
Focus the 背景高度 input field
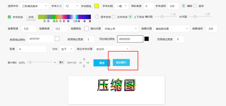(61, 29)
